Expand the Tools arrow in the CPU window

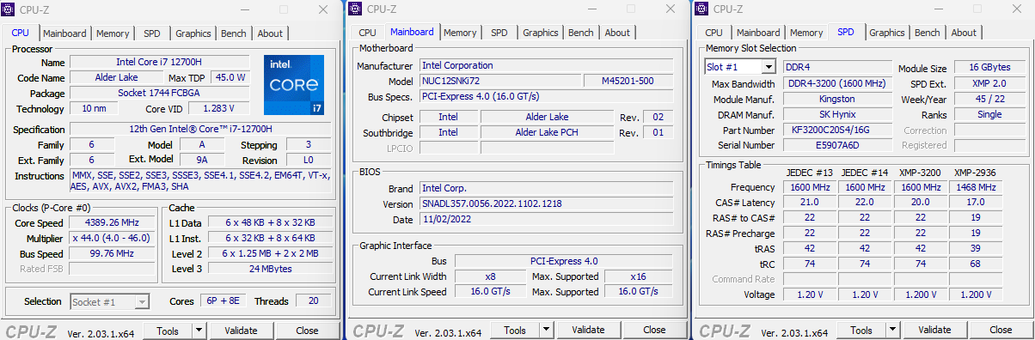pyautogui.click(x=199, y=330)
